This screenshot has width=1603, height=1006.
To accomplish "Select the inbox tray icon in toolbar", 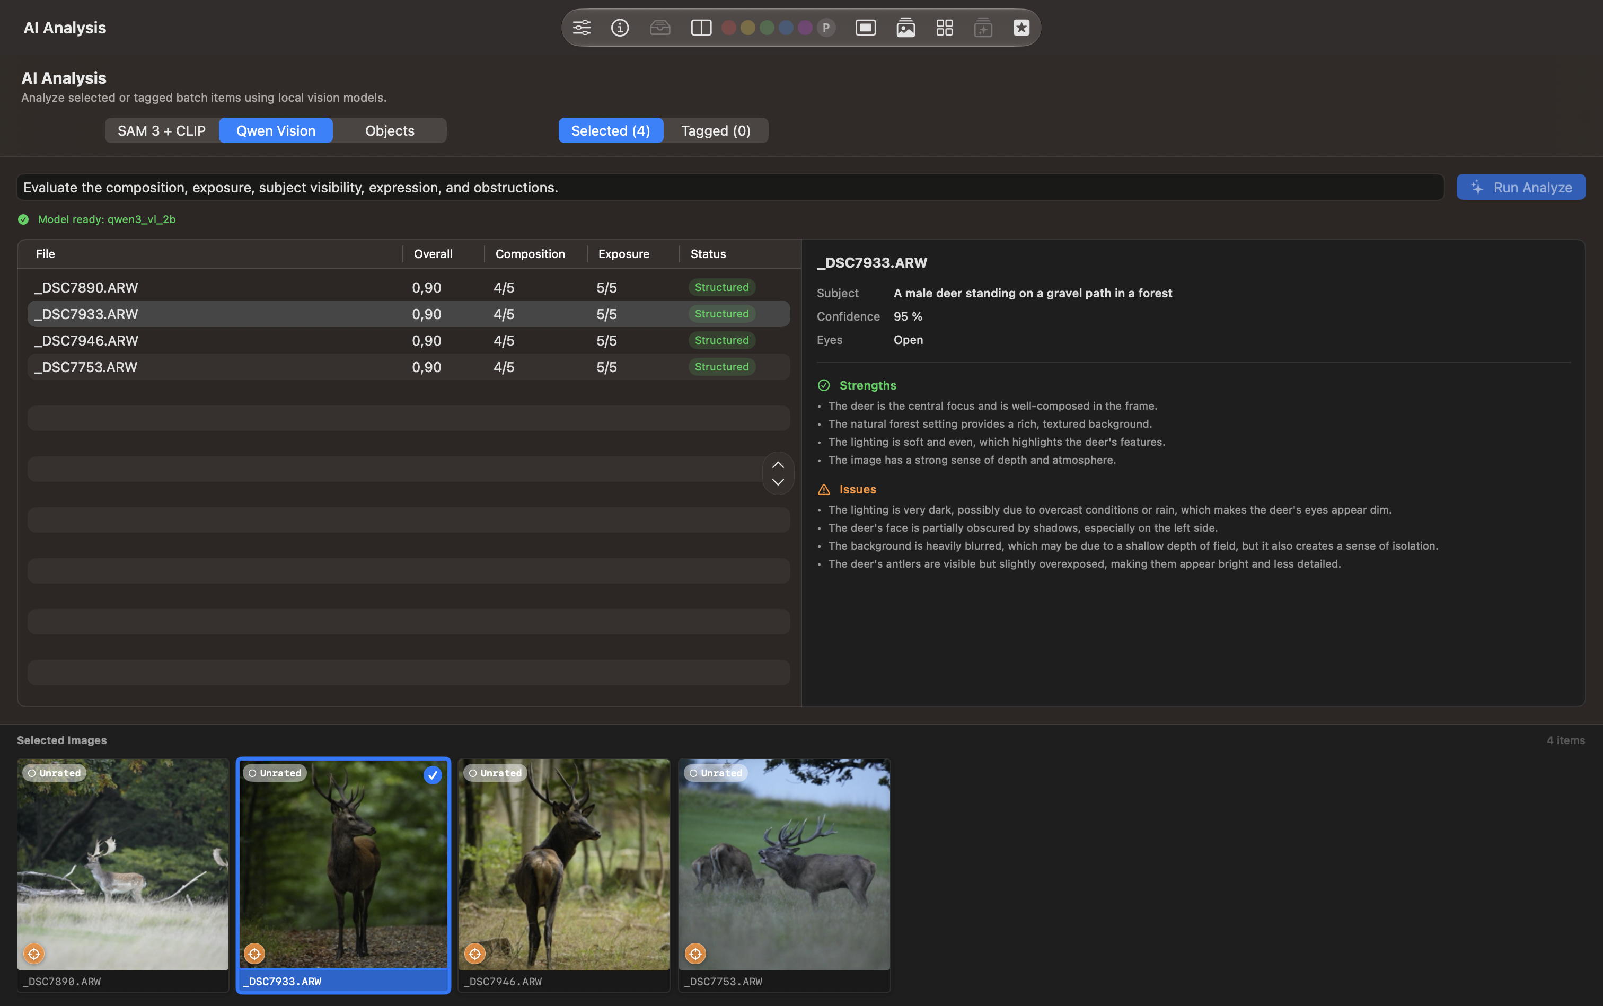I will point(659,27).
